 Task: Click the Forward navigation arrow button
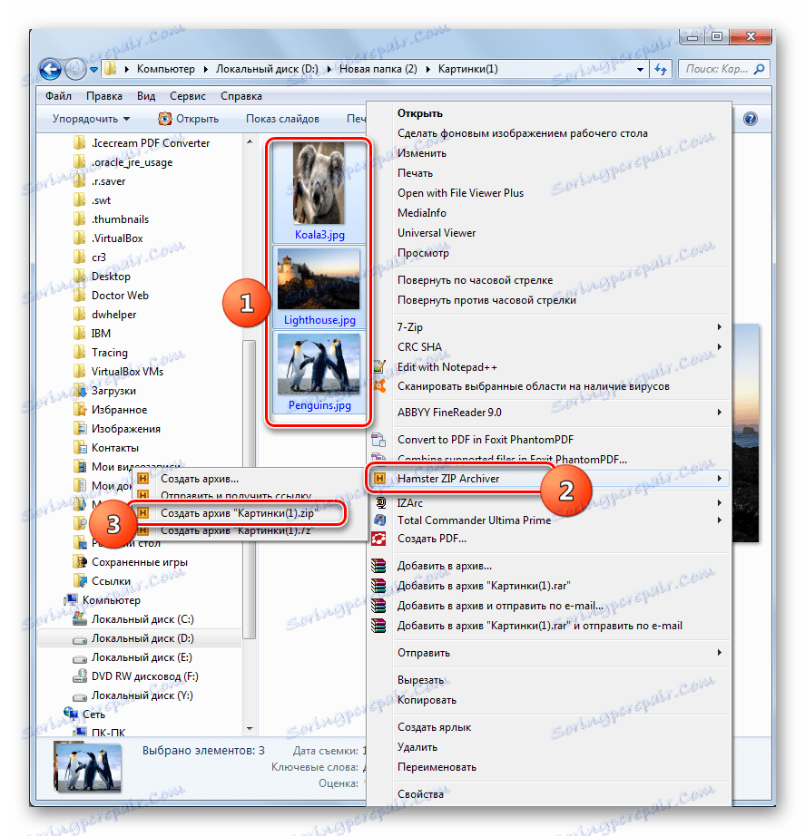pyautogui.click(x=75, y=69)
